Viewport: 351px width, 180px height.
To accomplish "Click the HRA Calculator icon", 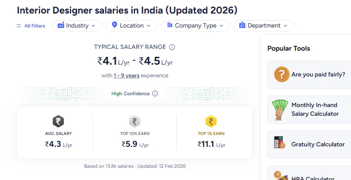I will click(x=280, y=176).
